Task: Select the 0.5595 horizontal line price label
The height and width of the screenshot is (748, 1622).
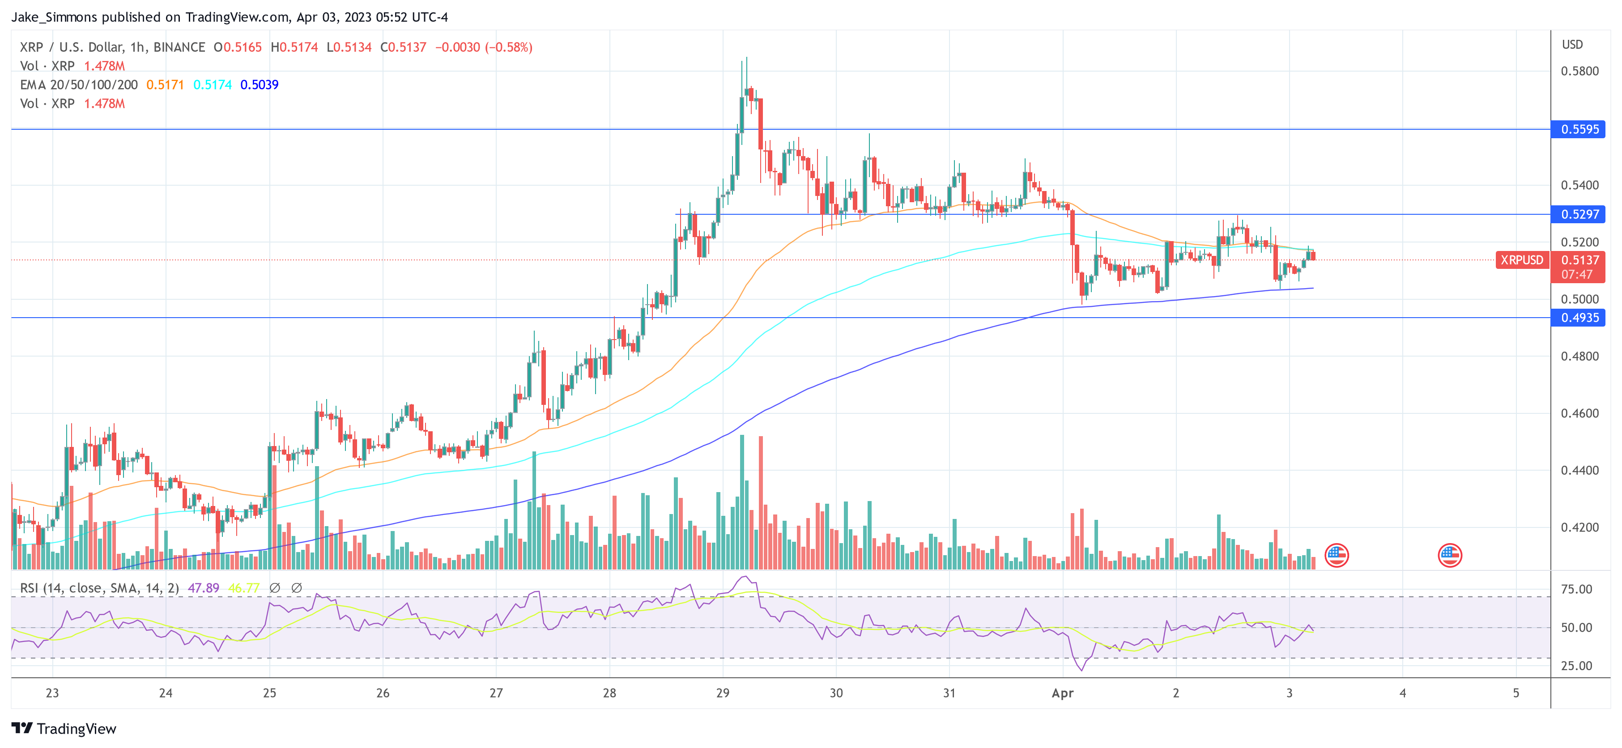Action: click(x=1579, y=129)
